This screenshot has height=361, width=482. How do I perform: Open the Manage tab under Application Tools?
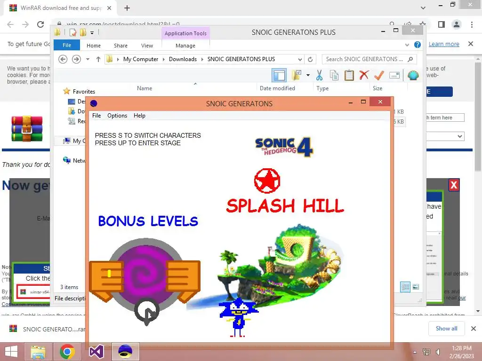pyautogui.click(x=185, y=46)
